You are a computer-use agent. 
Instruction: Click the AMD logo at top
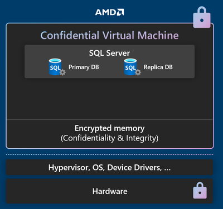pyautogui.click(x=109, y=12)
